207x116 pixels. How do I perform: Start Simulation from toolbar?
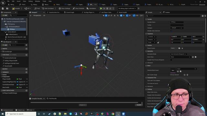(91, 8)
